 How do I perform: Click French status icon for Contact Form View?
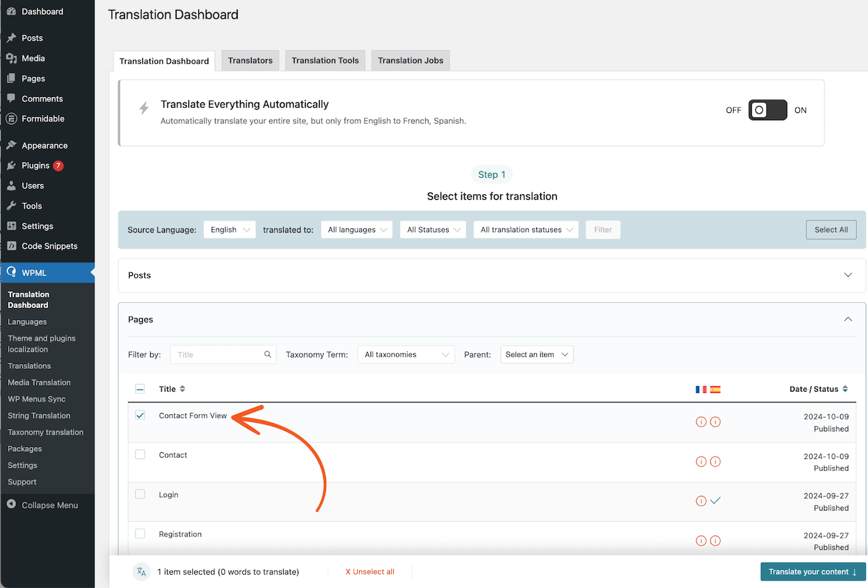(x=700, y=422)
